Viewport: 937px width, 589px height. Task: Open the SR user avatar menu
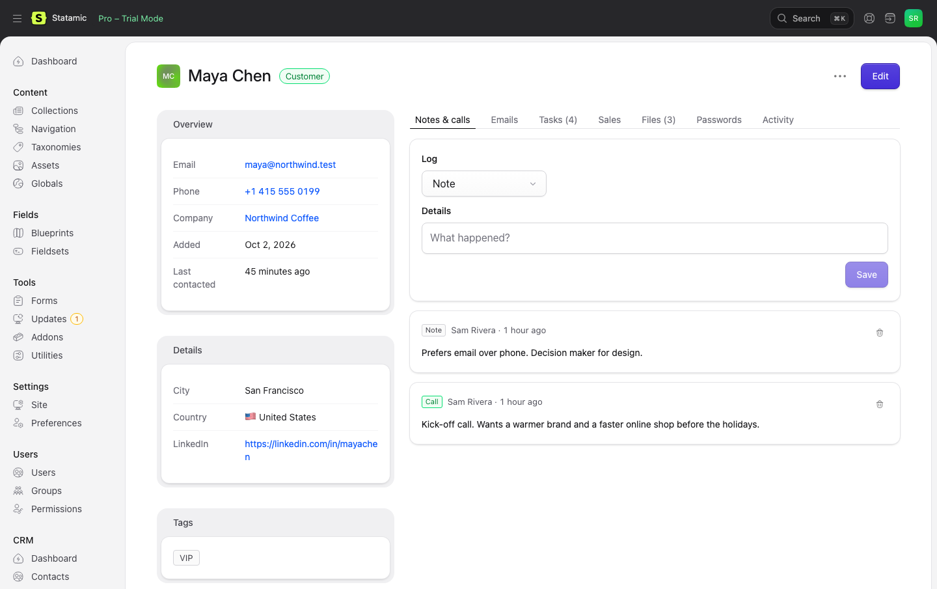coord(914,18)
